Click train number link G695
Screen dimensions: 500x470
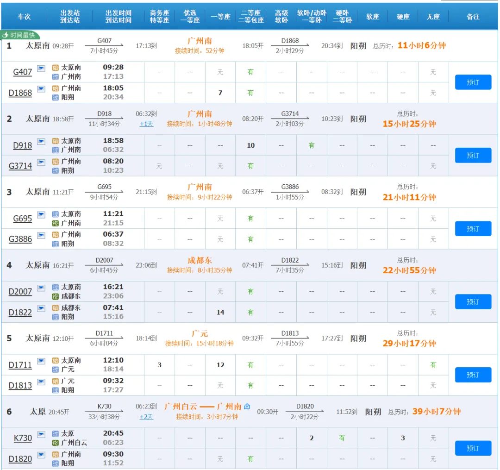coord(22,219)
